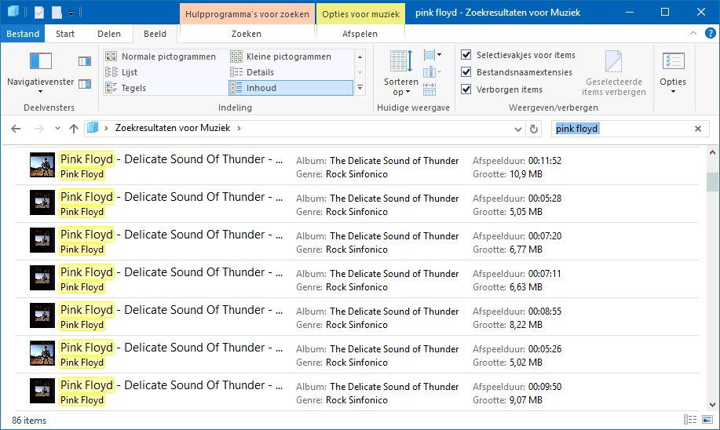Select Normale pictogrammen layout
The height and width of the screenshot is (430, 720).
point(161,56)
